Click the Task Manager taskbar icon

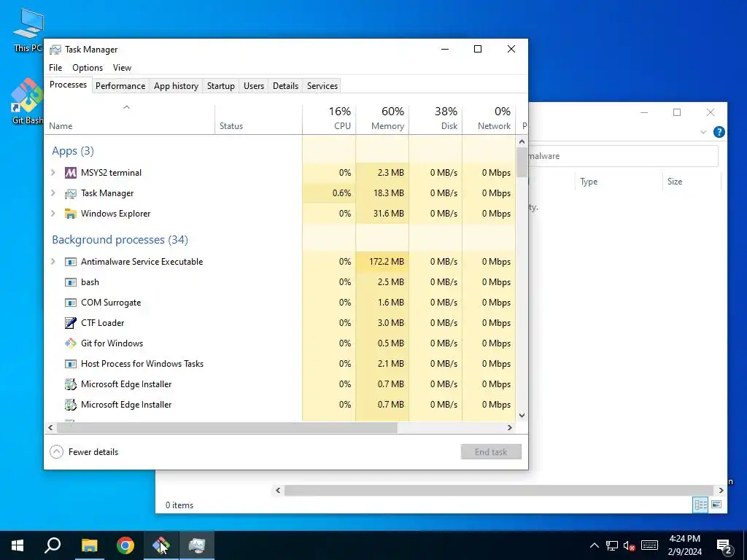click(x=197, y=545)
